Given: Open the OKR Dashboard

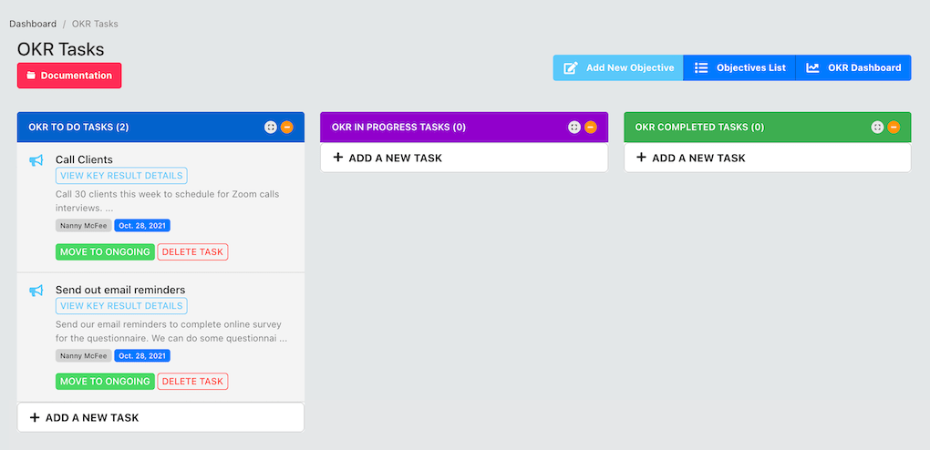Looking at the screenshot, I should tap(853, 67).
